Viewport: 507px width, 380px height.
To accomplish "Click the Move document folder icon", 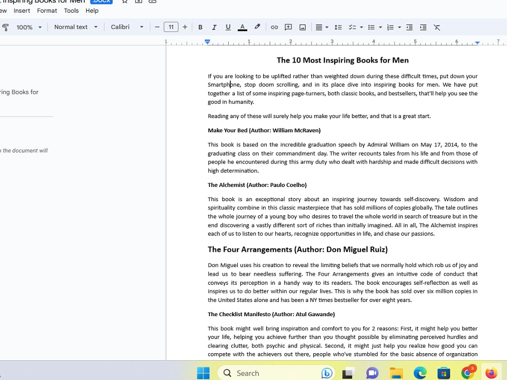I will point(138,2).
